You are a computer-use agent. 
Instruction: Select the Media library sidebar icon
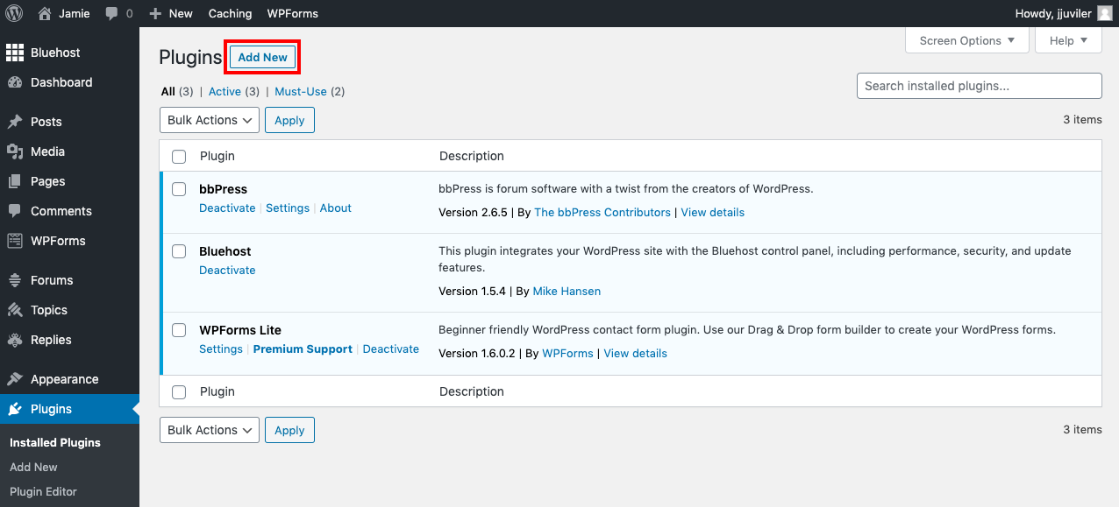pyautogui.click(x=15, y=151)
